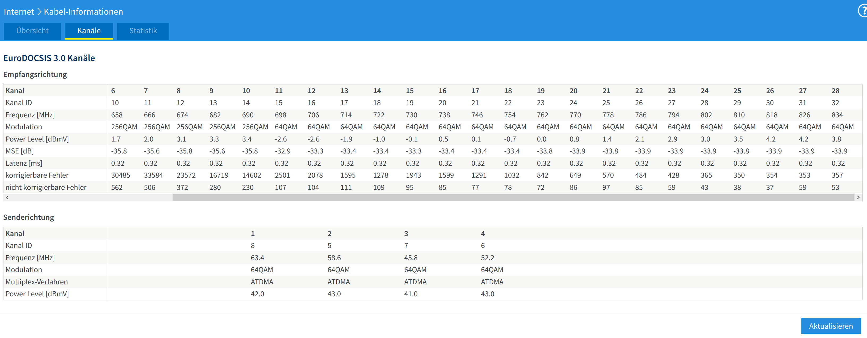Screen dimensions: 867x338
Task: Click frequency cell 834 in downstream table
Action: point(837,115)
